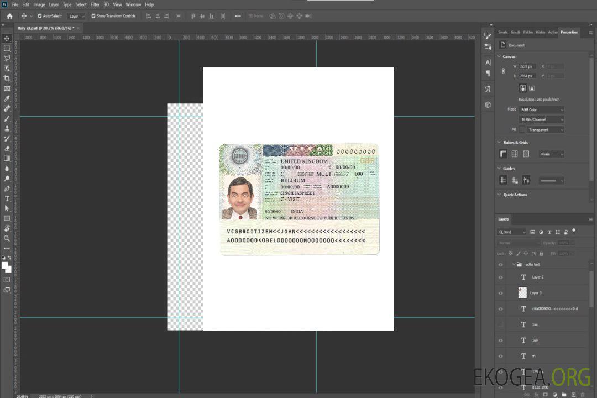Screen dimensions: 597x398
Task: Click the link width and height icon
Action: (503, 71)
